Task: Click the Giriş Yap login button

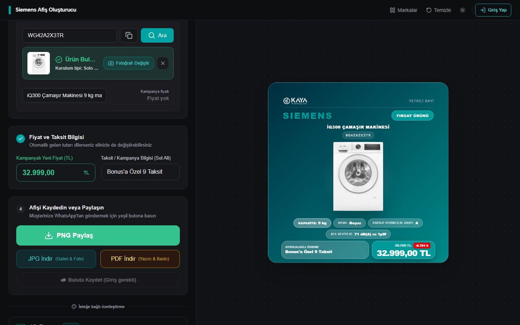Action: 493,10
